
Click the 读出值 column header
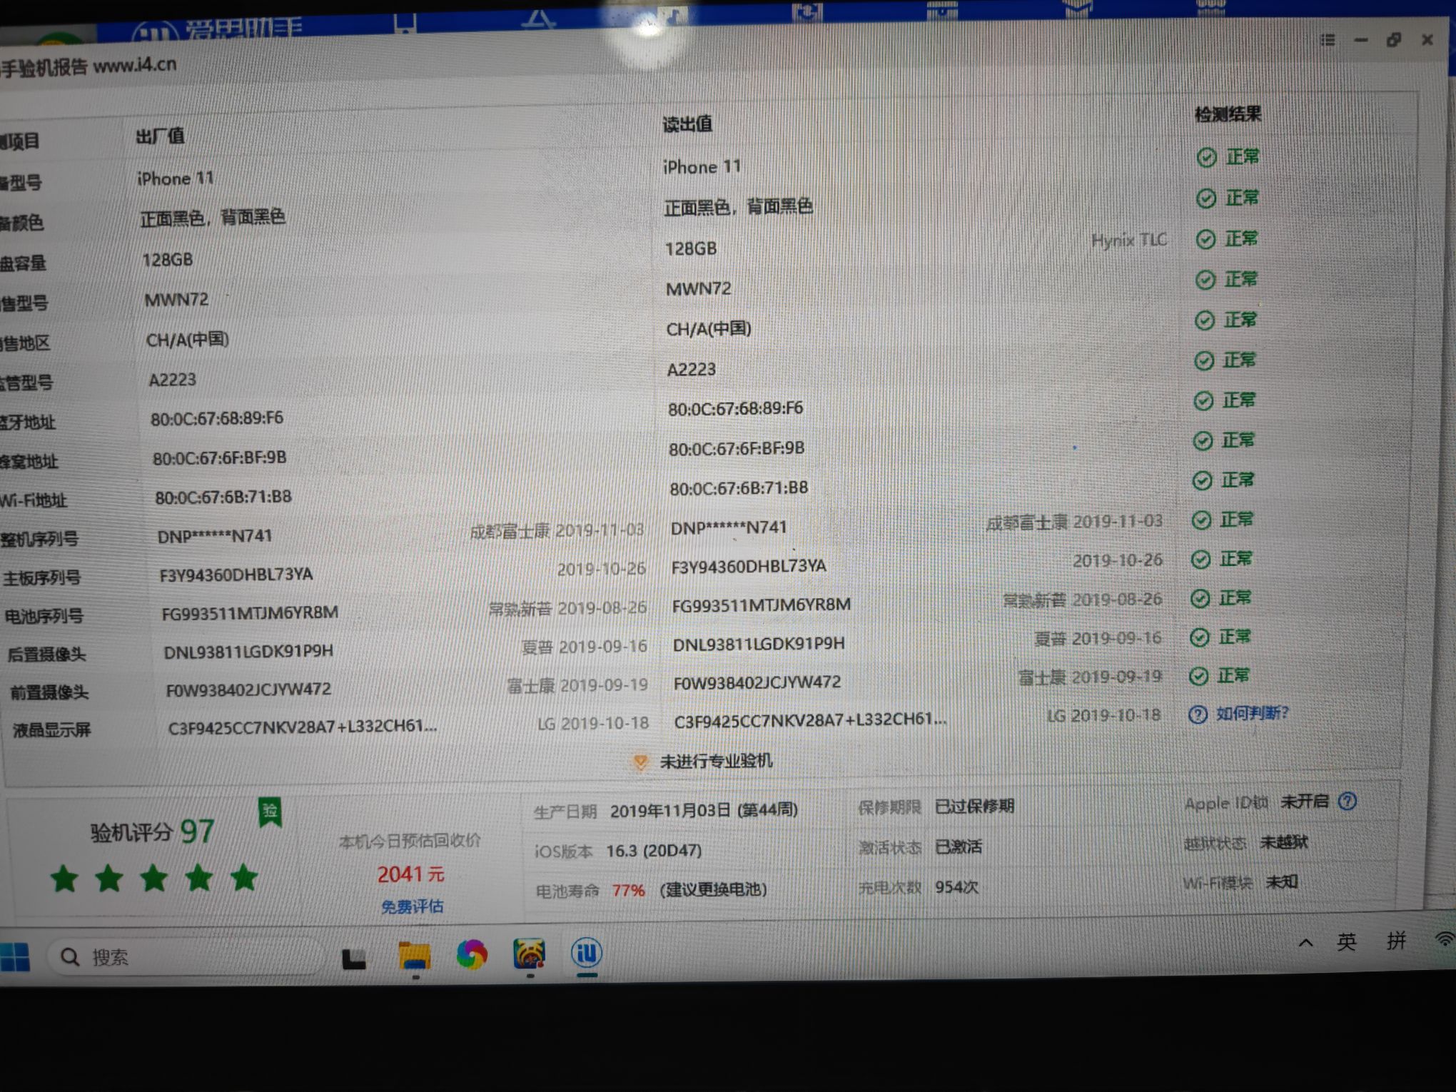[x=687, y=123]
